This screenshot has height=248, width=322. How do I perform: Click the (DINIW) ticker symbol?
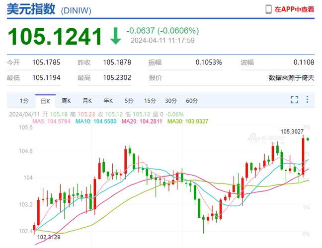(x=76, y=10)
